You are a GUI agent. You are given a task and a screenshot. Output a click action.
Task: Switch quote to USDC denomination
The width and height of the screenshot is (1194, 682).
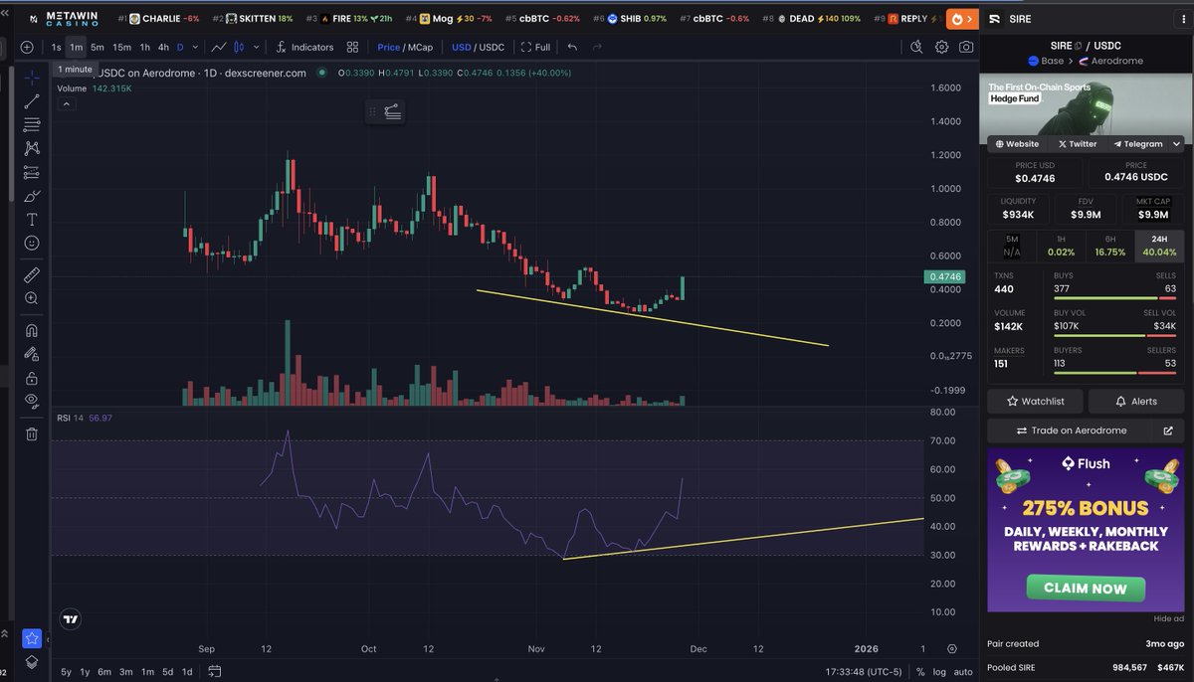(x=492, y=47)
